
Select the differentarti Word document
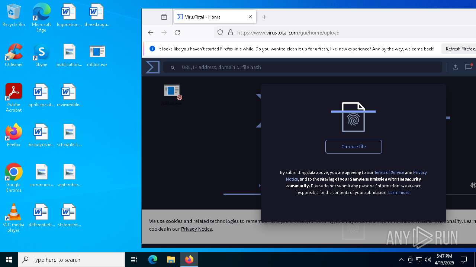tap(41, 216)
